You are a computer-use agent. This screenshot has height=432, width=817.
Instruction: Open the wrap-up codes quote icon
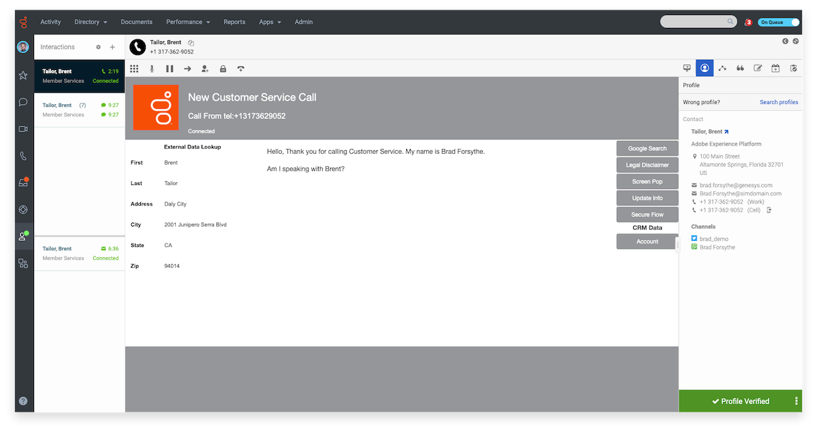pos(740,68)
